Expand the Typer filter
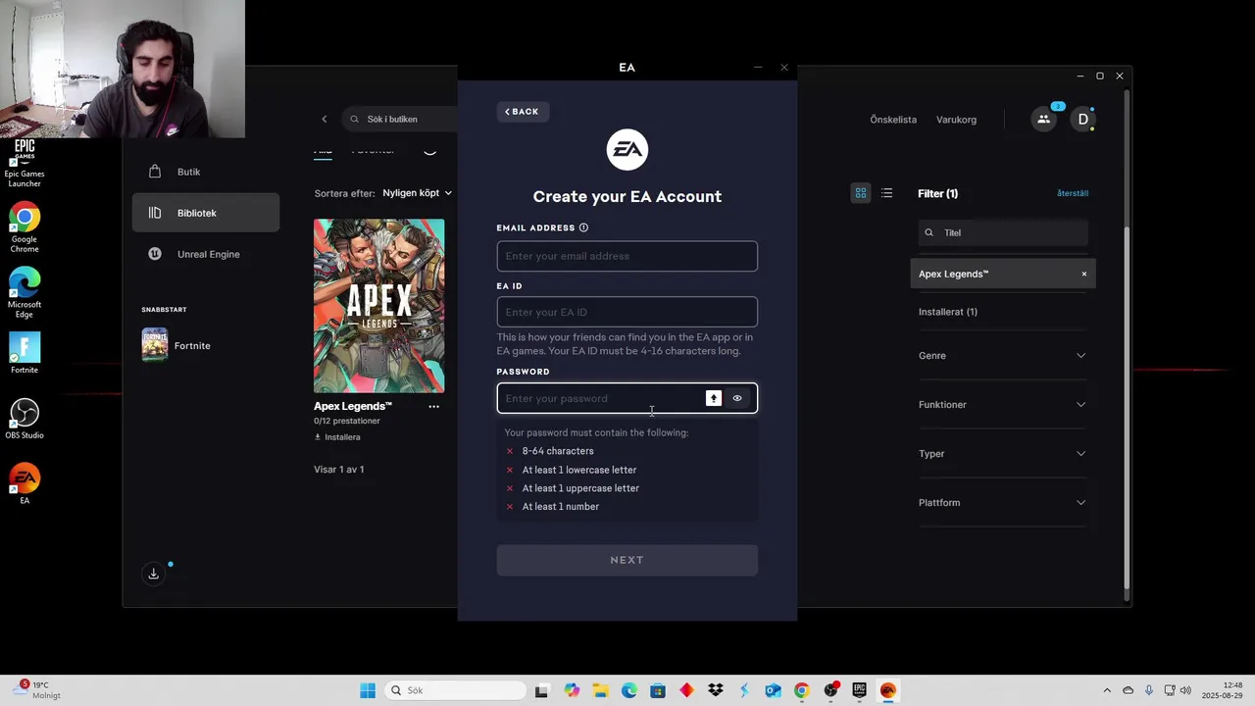The height and width of the screenshot is (706, 1255). tap(1003, 453)
